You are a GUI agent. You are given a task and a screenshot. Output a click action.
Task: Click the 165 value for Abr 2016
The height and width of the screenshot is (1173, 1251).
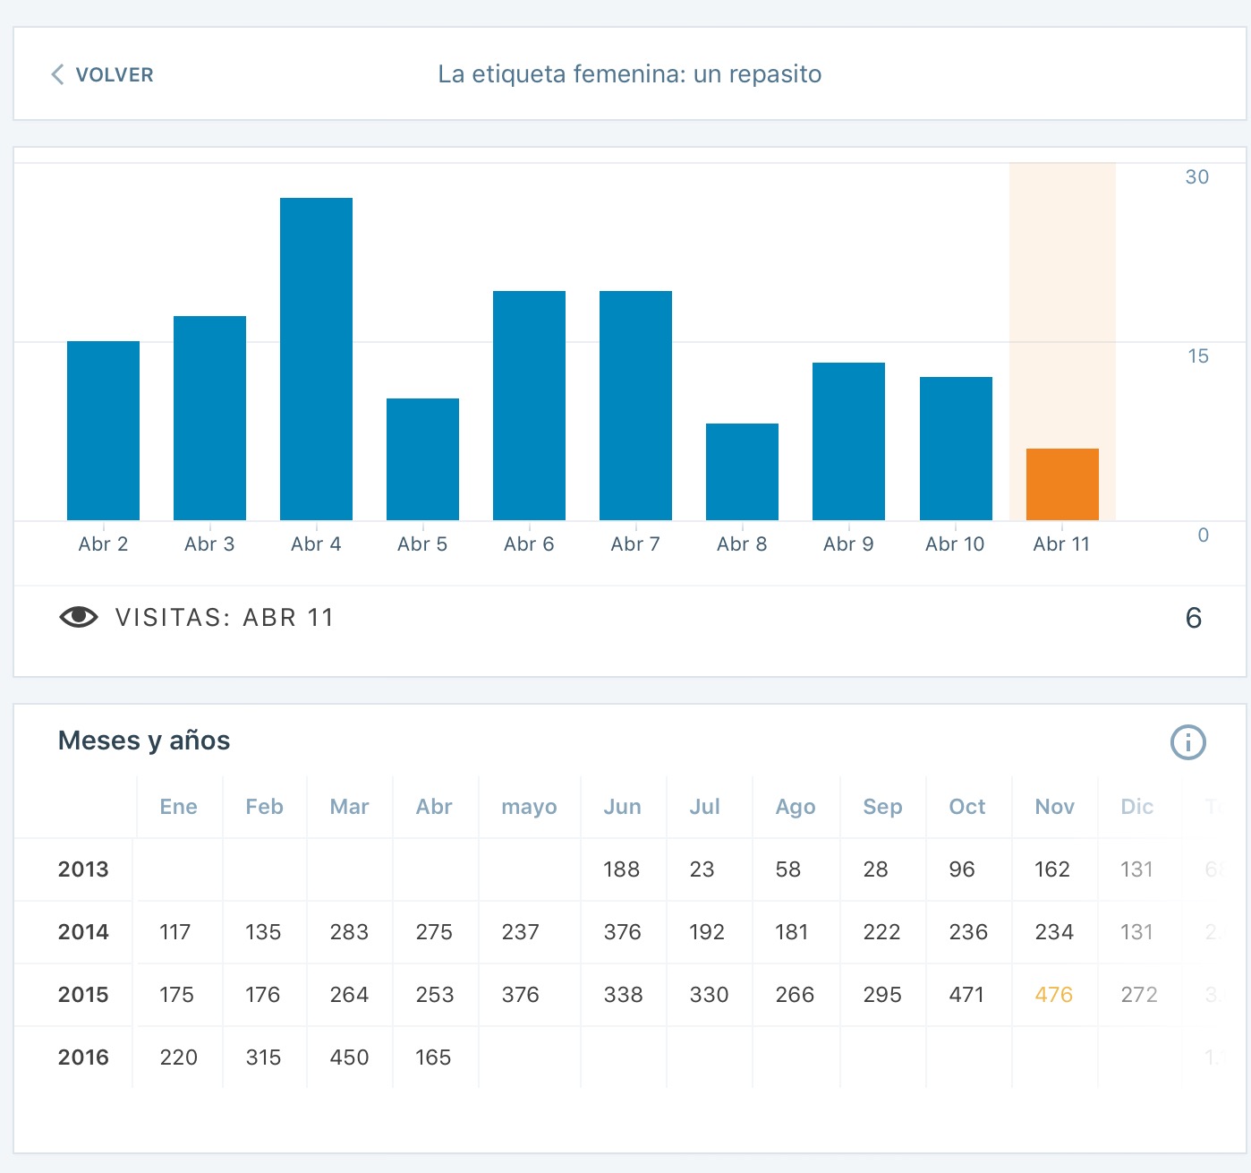point(433,1057)
